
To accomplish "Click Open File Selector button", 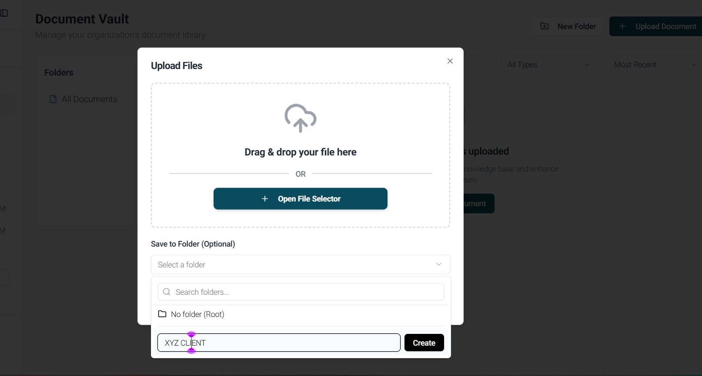I will tap(301, 198).
